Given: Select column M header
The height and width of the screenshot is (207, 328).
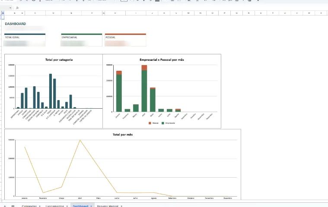Looking at the screenshot, I should pos(188,13).
